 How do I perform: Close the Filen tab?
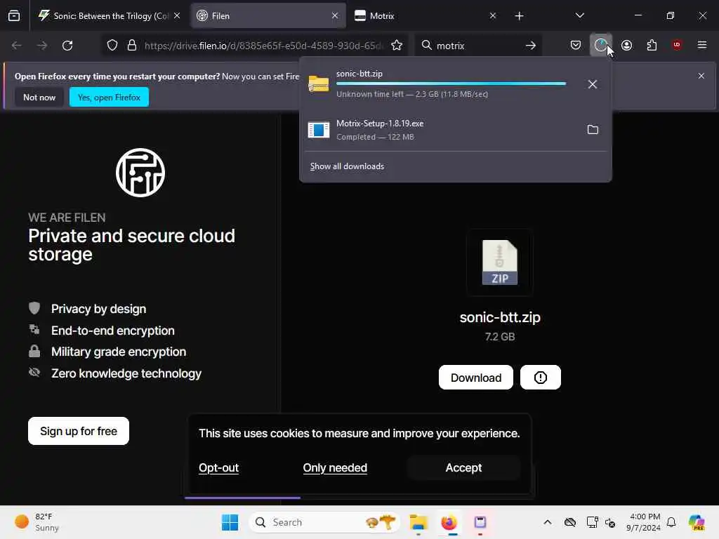coord(335,16)
